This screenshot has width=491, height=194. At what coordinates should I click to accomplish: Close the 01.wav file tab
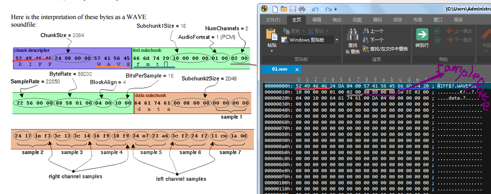pos(297,70)
